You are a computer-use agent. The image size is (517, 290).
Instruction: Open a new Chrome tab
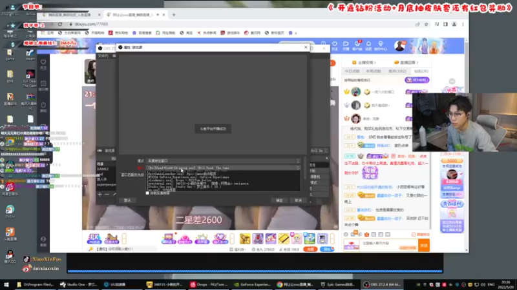pos(174,15)
